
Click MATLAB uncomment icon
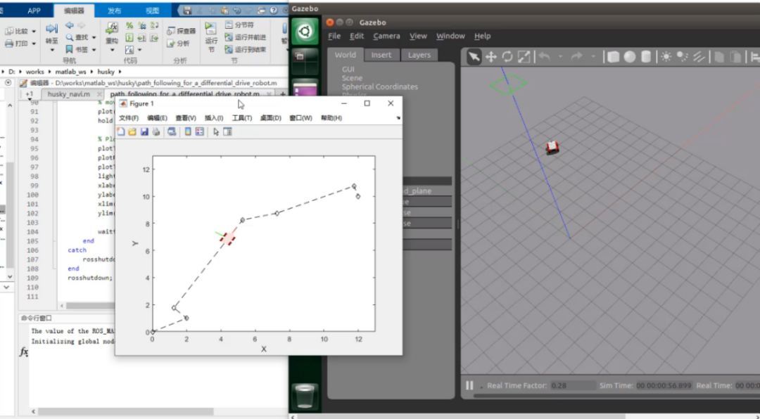(141, 25)
